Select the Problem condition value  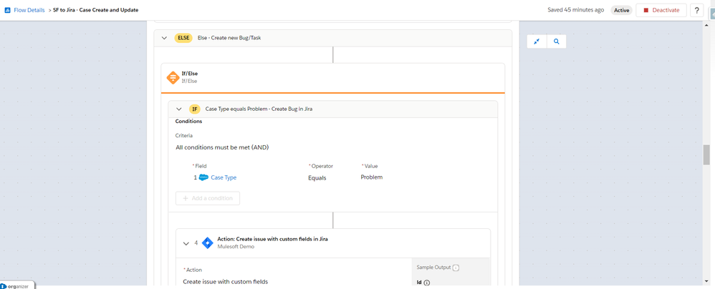[372, 177]
